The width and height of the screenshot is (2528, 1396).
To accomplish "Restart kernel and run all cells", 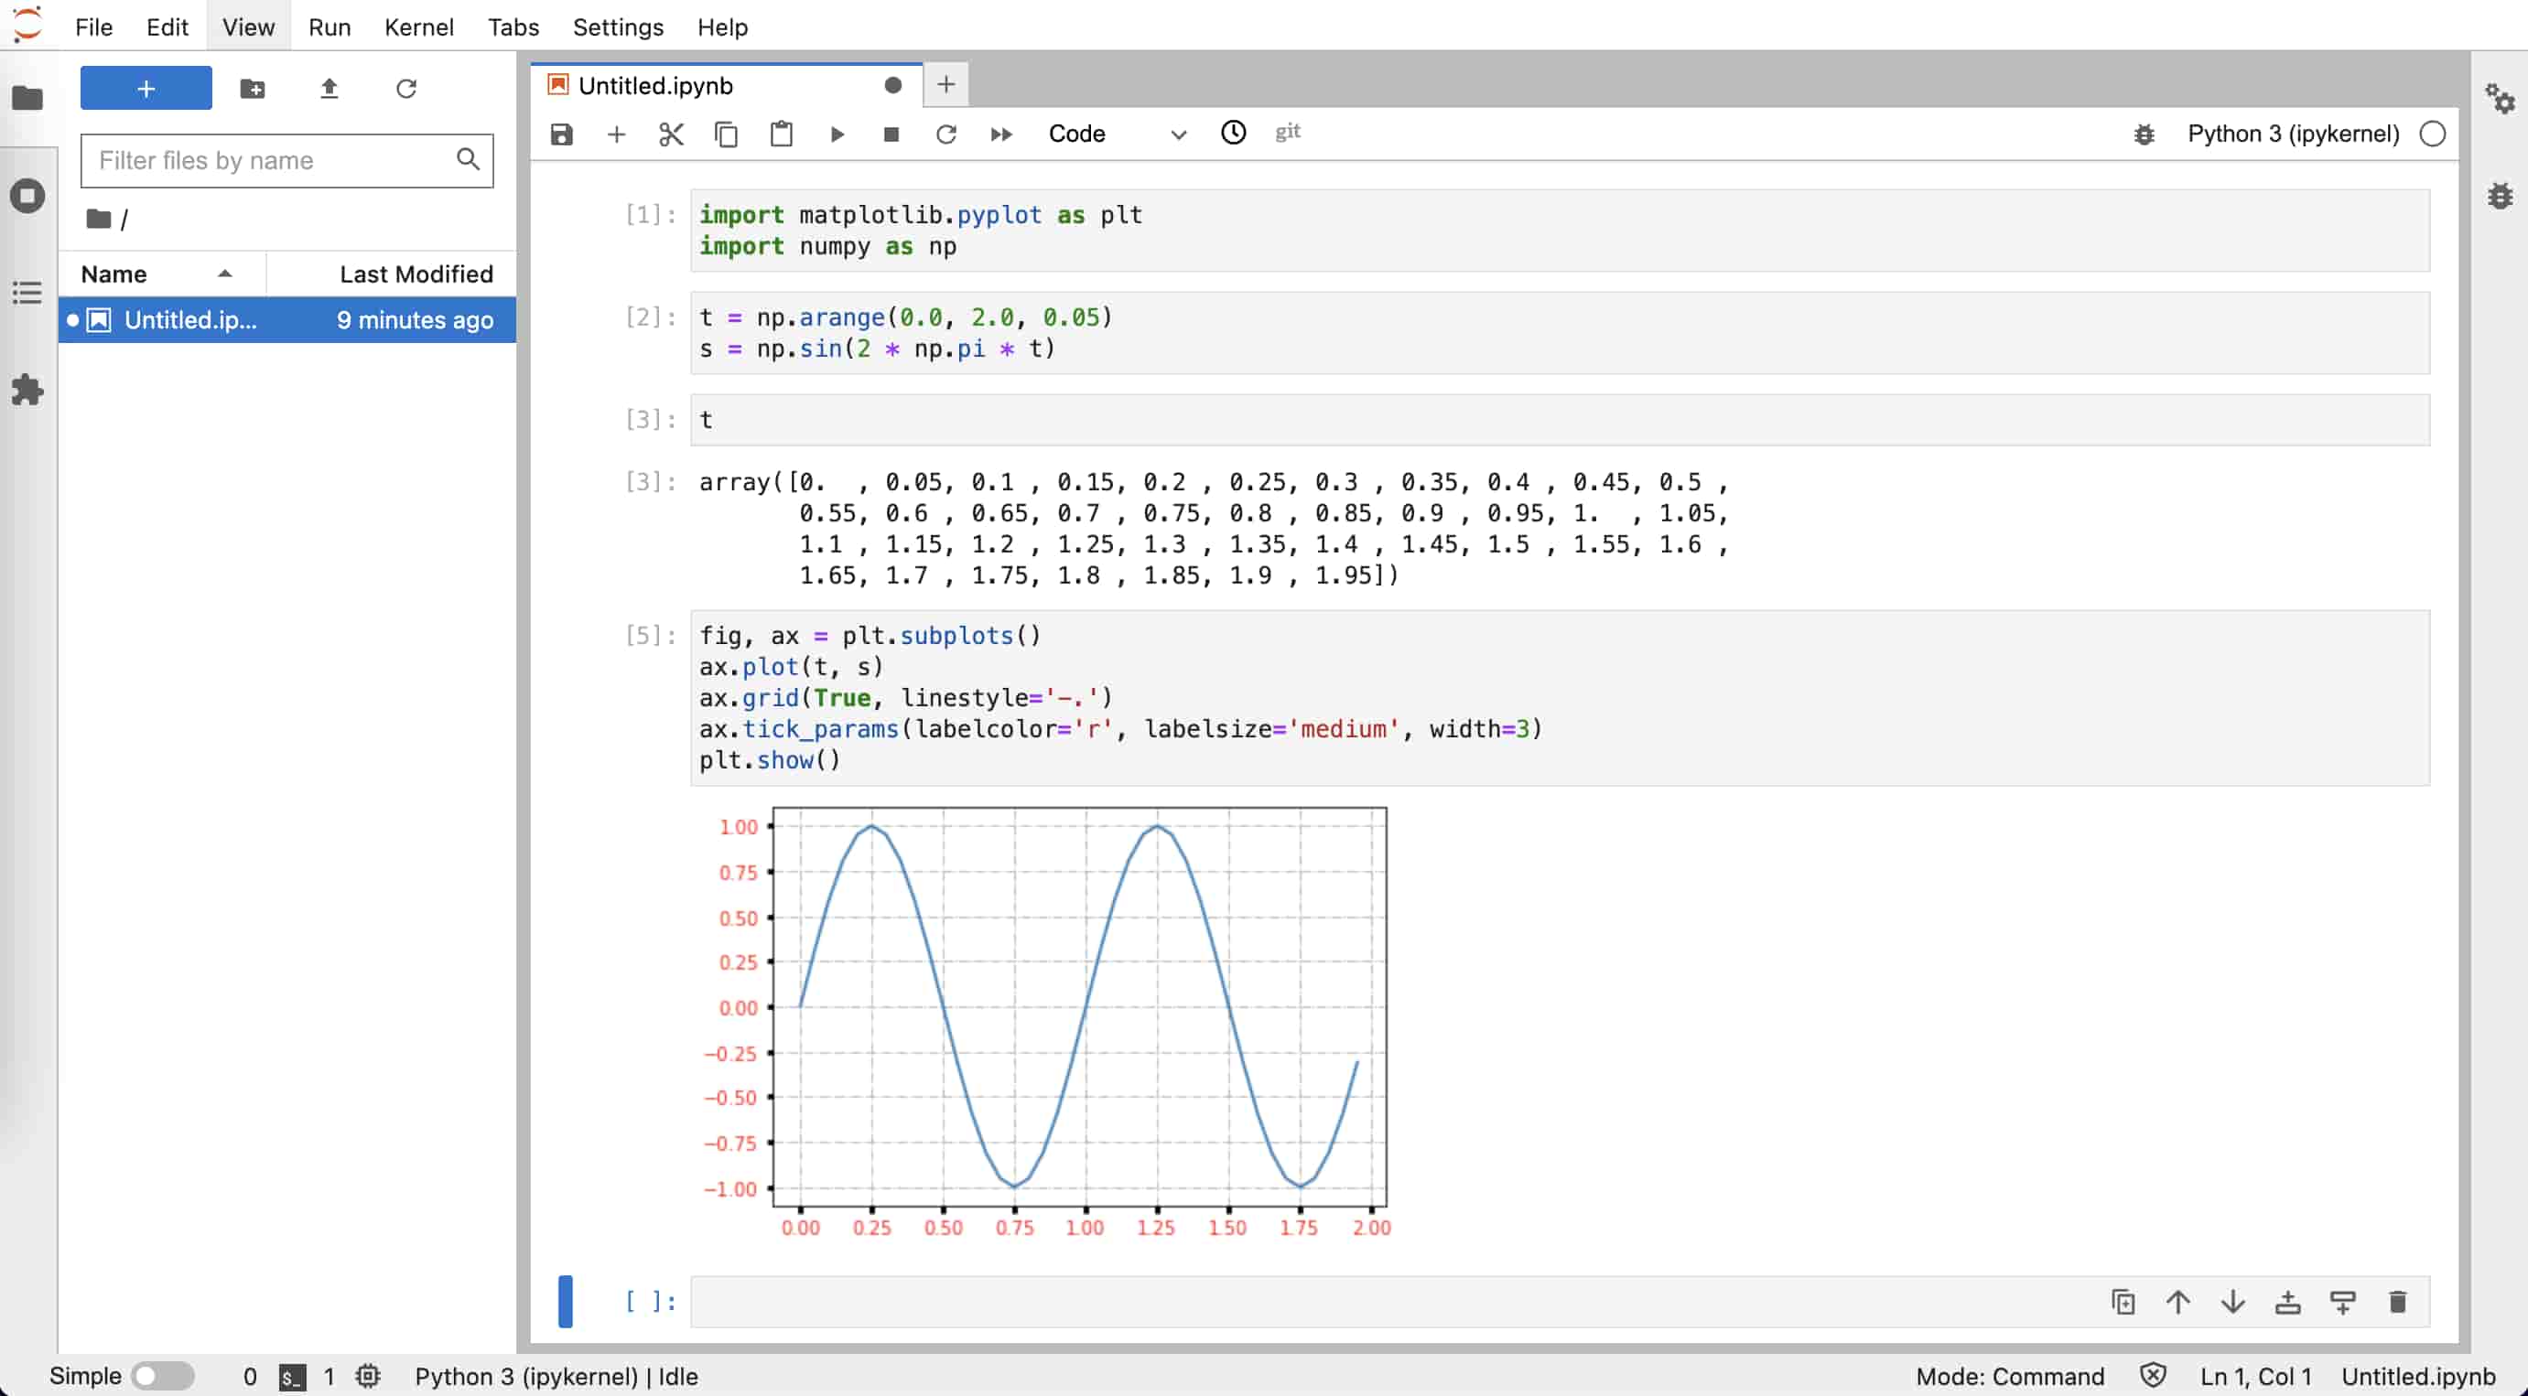I will pyautogui.click(x=1001, y=134).
